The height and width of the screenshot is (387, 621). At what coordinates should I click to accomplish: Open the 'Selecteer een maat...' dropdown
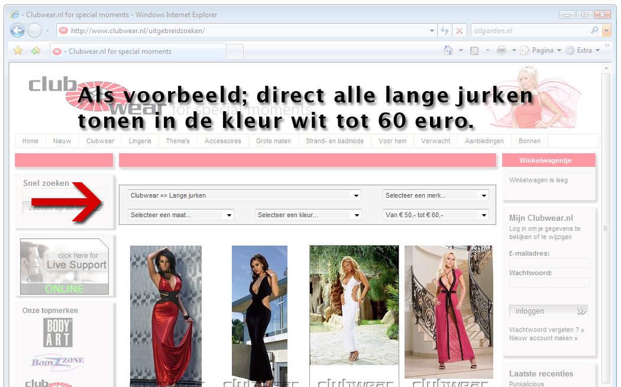[181, 215]
